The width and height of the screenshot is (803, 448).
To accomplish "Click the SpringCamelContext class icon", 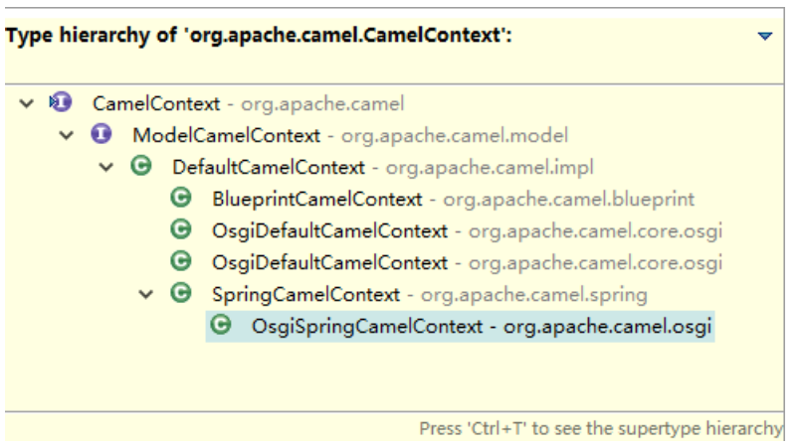I will tap(180, 293).
